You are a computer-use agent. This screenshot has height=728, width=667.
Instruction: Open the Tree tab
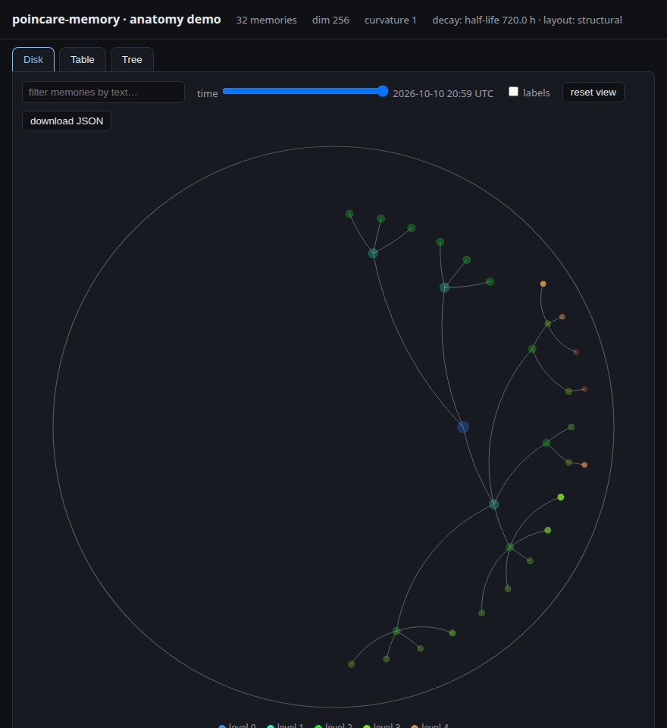click(x=132, y=59)
